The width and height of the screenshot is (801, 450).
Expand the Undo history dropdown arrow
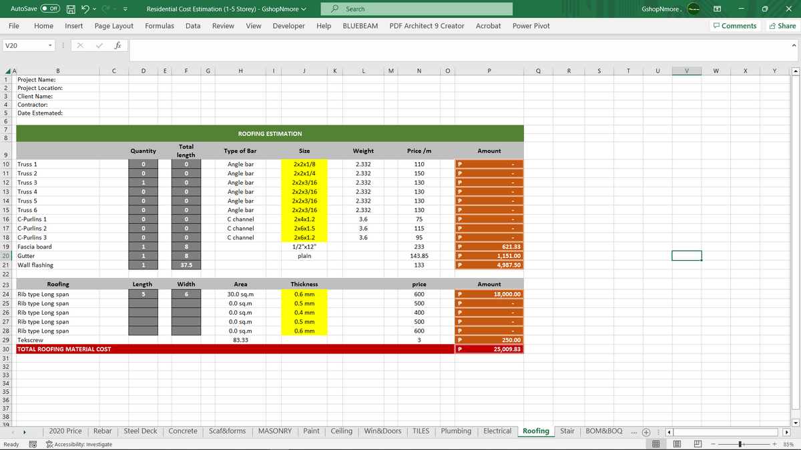pyautogui.click(x=95, y=9)
